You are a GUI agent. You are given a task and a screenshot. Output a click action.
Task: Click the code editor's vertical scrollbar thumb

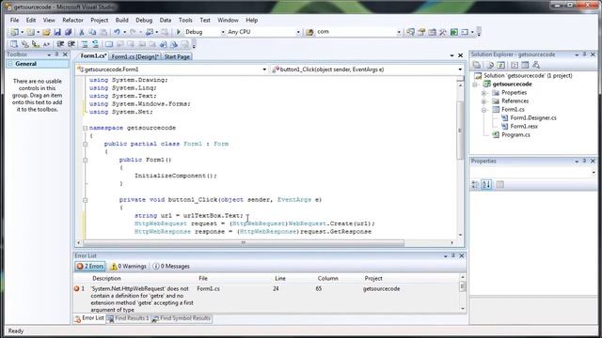(460, 131)
